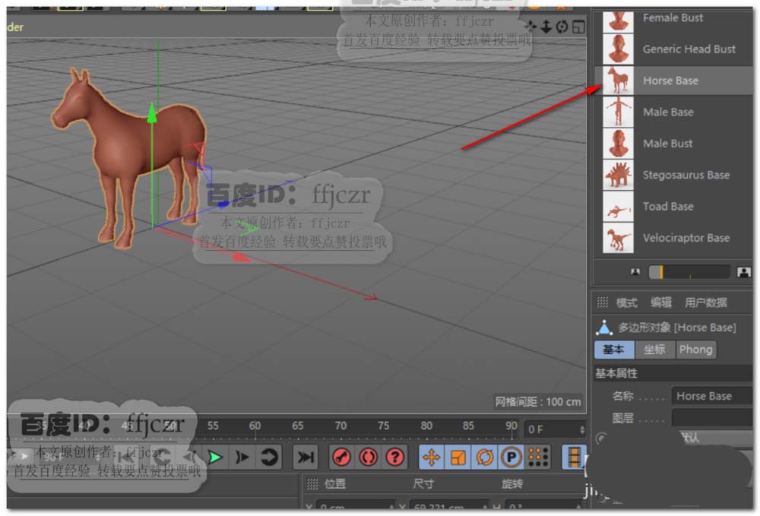This screenshot has width=760, height=516.
Task: Click the 图层 layer field
Action: (711, 418)
